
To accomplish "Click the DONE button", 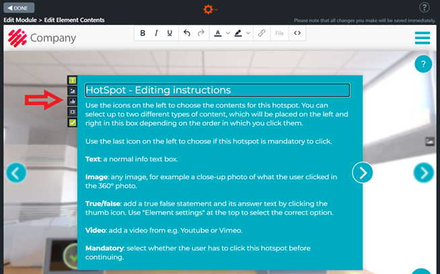I will click(19, 8).
